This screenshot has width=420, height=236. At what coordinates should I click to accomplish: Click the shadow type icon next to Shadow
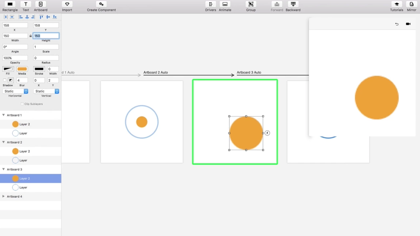coord(11,80)
